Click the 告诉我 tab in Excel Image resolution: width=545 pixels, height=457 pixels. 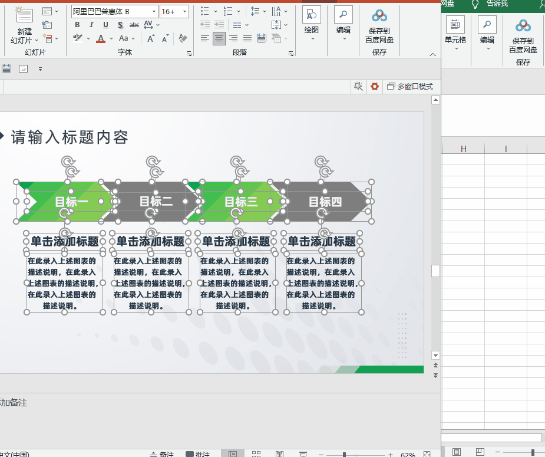pyautogui.click(x=497, y=4)
